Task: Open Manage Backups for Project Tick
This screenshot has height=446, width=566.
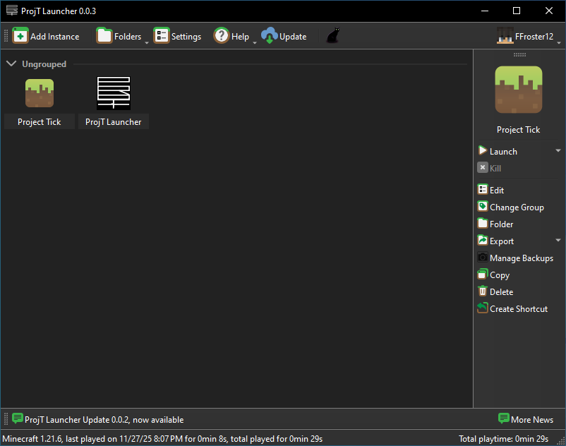Action: pyautogui.click(x=517, y=258)
